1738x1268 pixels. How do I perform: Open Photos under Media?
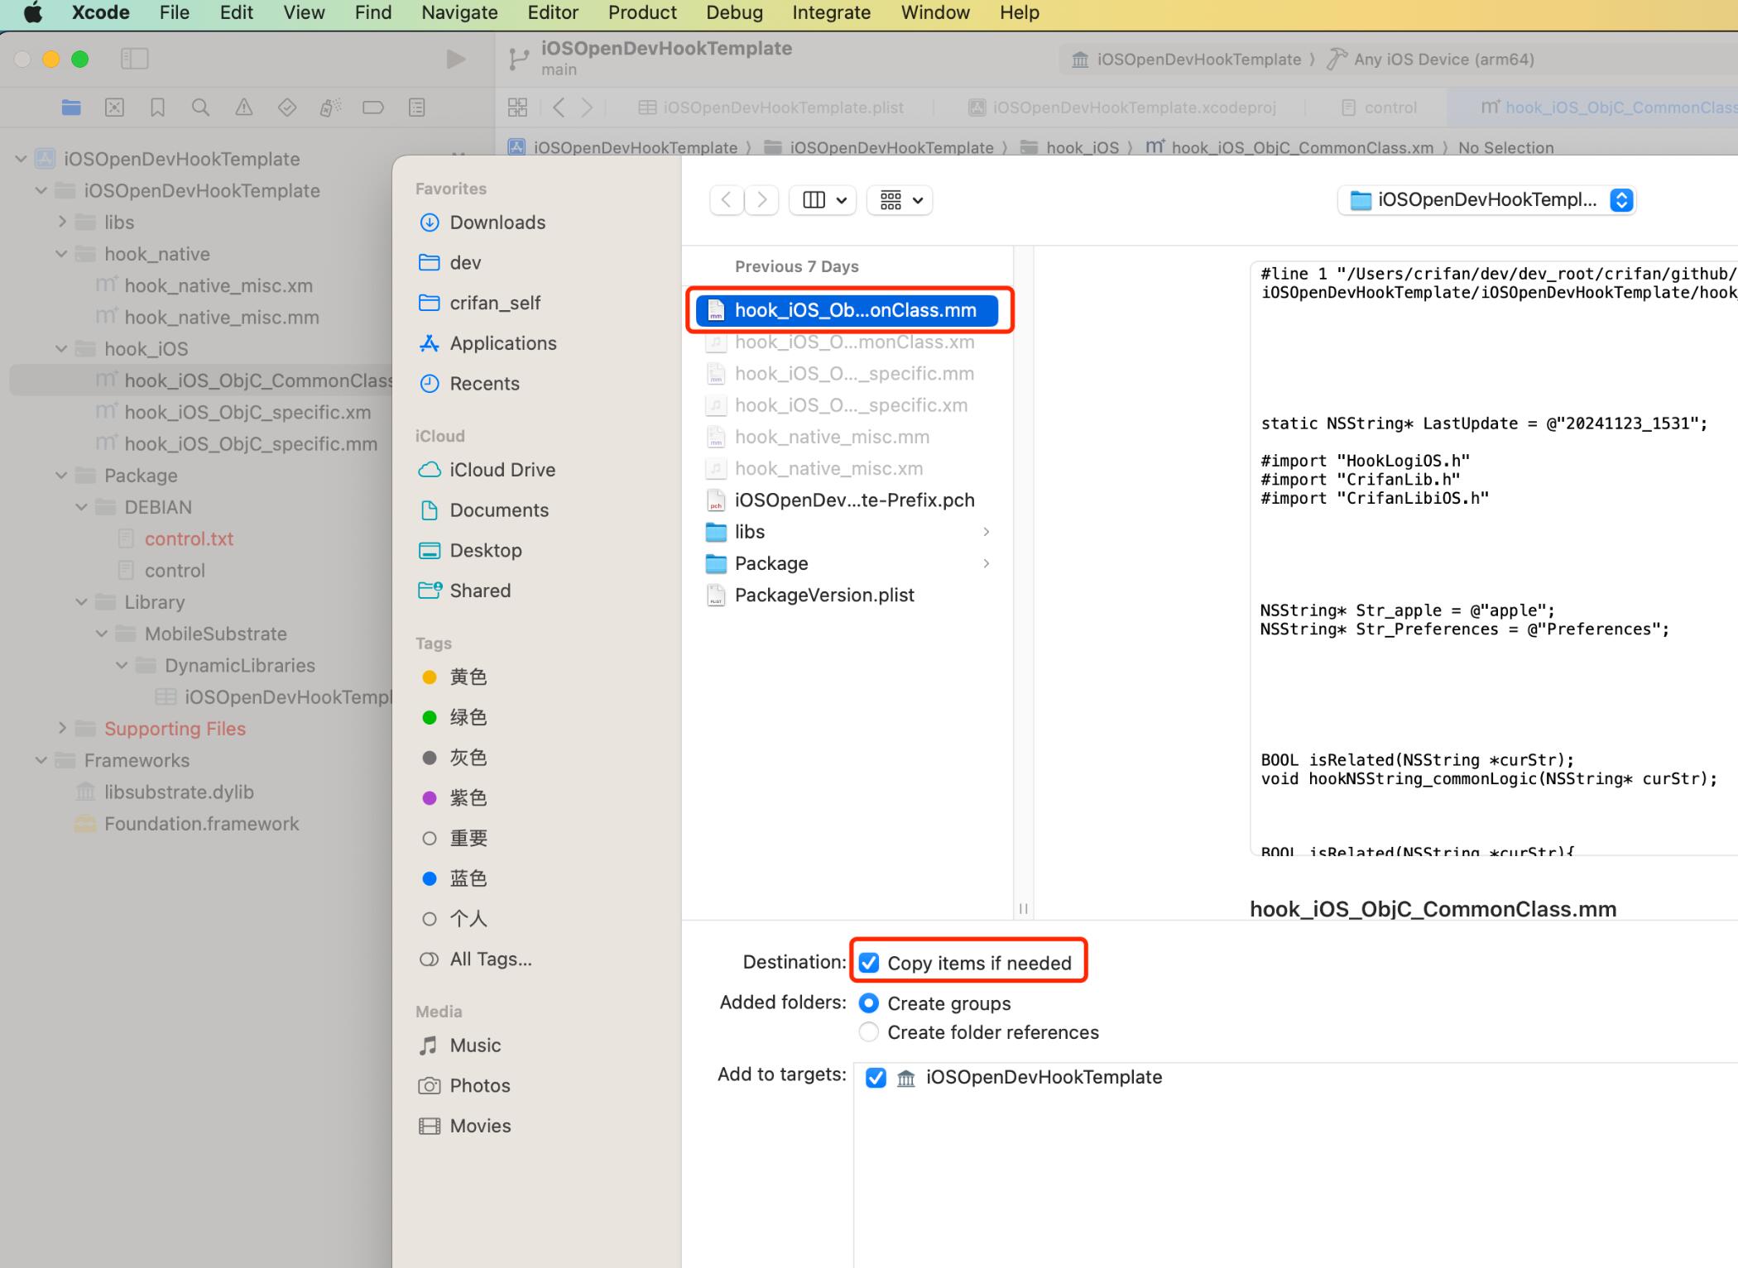(x=479, y=1086)
